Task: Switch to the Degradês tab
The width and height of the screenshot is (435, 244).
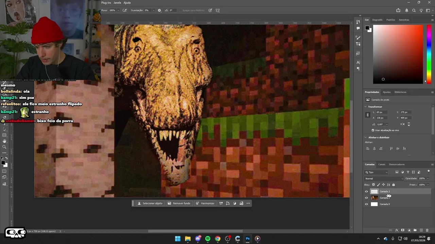Action: (377, 20)
